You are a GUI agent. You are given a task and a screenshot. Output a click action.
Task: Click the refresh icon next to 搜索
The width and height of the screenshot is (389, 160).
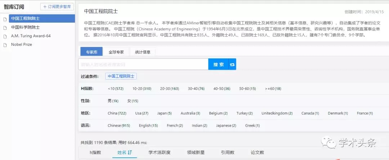click(232, 64)
